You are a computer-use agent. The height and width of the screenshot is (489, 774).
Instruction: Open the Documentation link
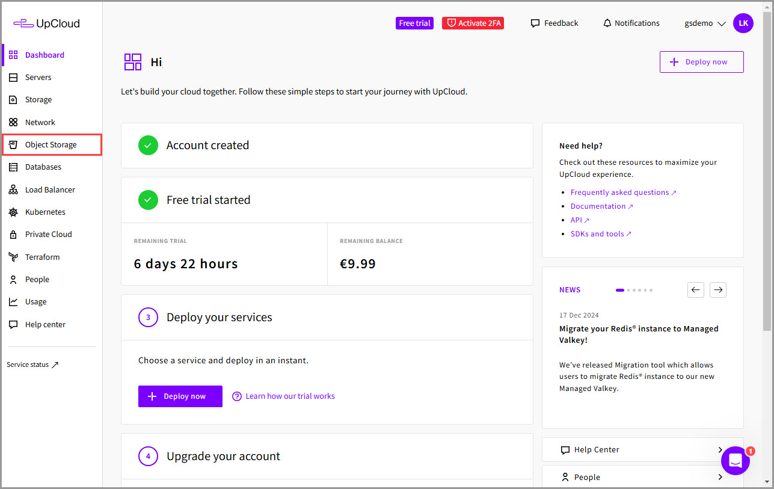[x=602, y=206]
